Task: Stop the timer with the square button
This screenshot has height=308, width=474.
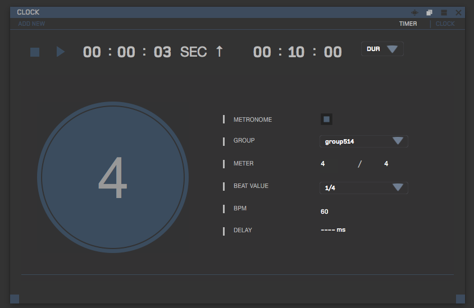Action: [x=35, y=52]
